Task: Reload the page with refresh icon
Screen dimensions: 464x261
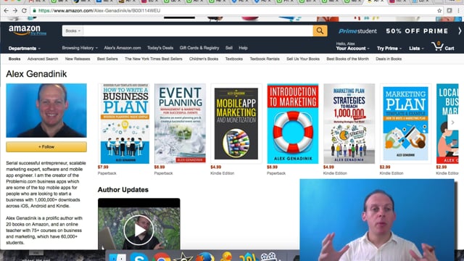Action: pos(24,11)
